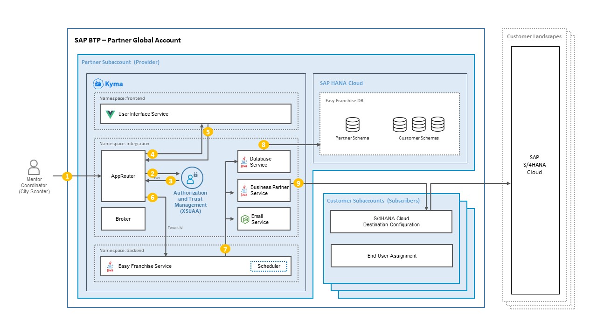The image size is (597, 336).
Task: Click the Node.js icon beside Email Service
Action: pyautogui.click(x=244, y=219)
